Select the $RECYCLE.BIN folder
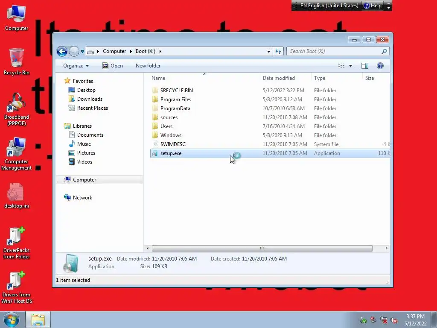 176,91
